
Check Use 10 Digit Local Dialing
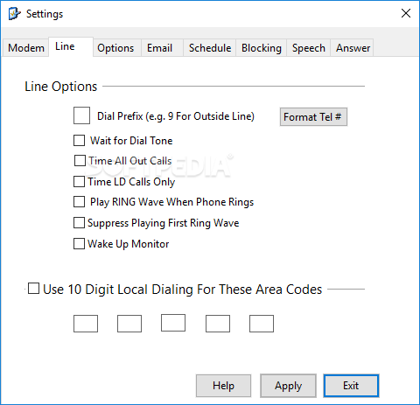33,289
